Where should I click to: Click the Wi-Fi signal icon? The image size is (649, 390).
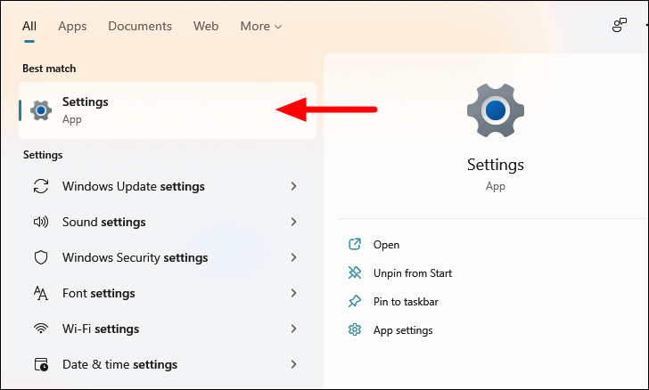tap(41, 329)
